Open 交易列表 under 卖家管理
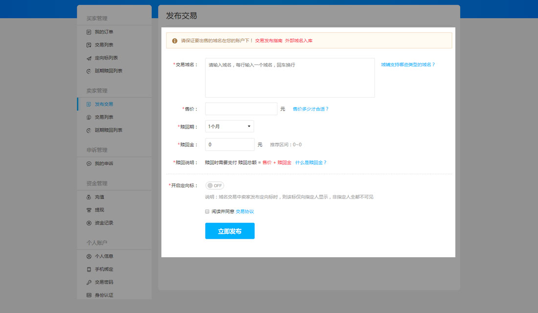Viewport: 538px width, 313px height. coord(104,117)
